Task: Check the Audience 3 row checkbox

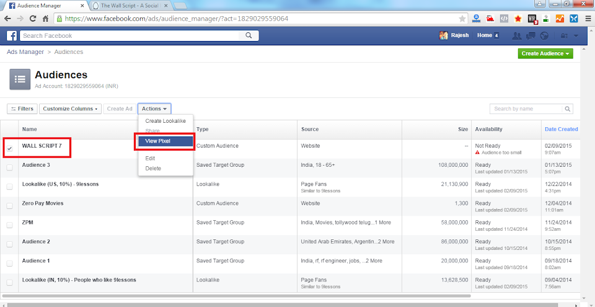Action: coord(9,167)
